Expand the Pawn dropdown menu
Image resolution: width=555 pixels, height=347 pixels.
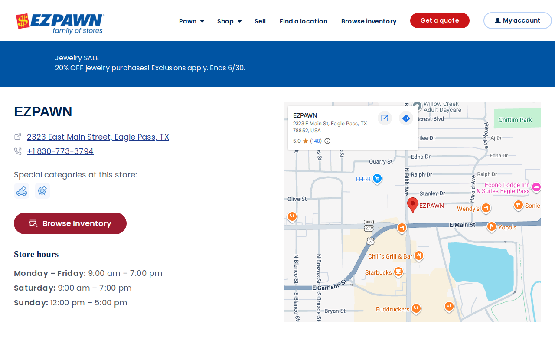(192, 21)
